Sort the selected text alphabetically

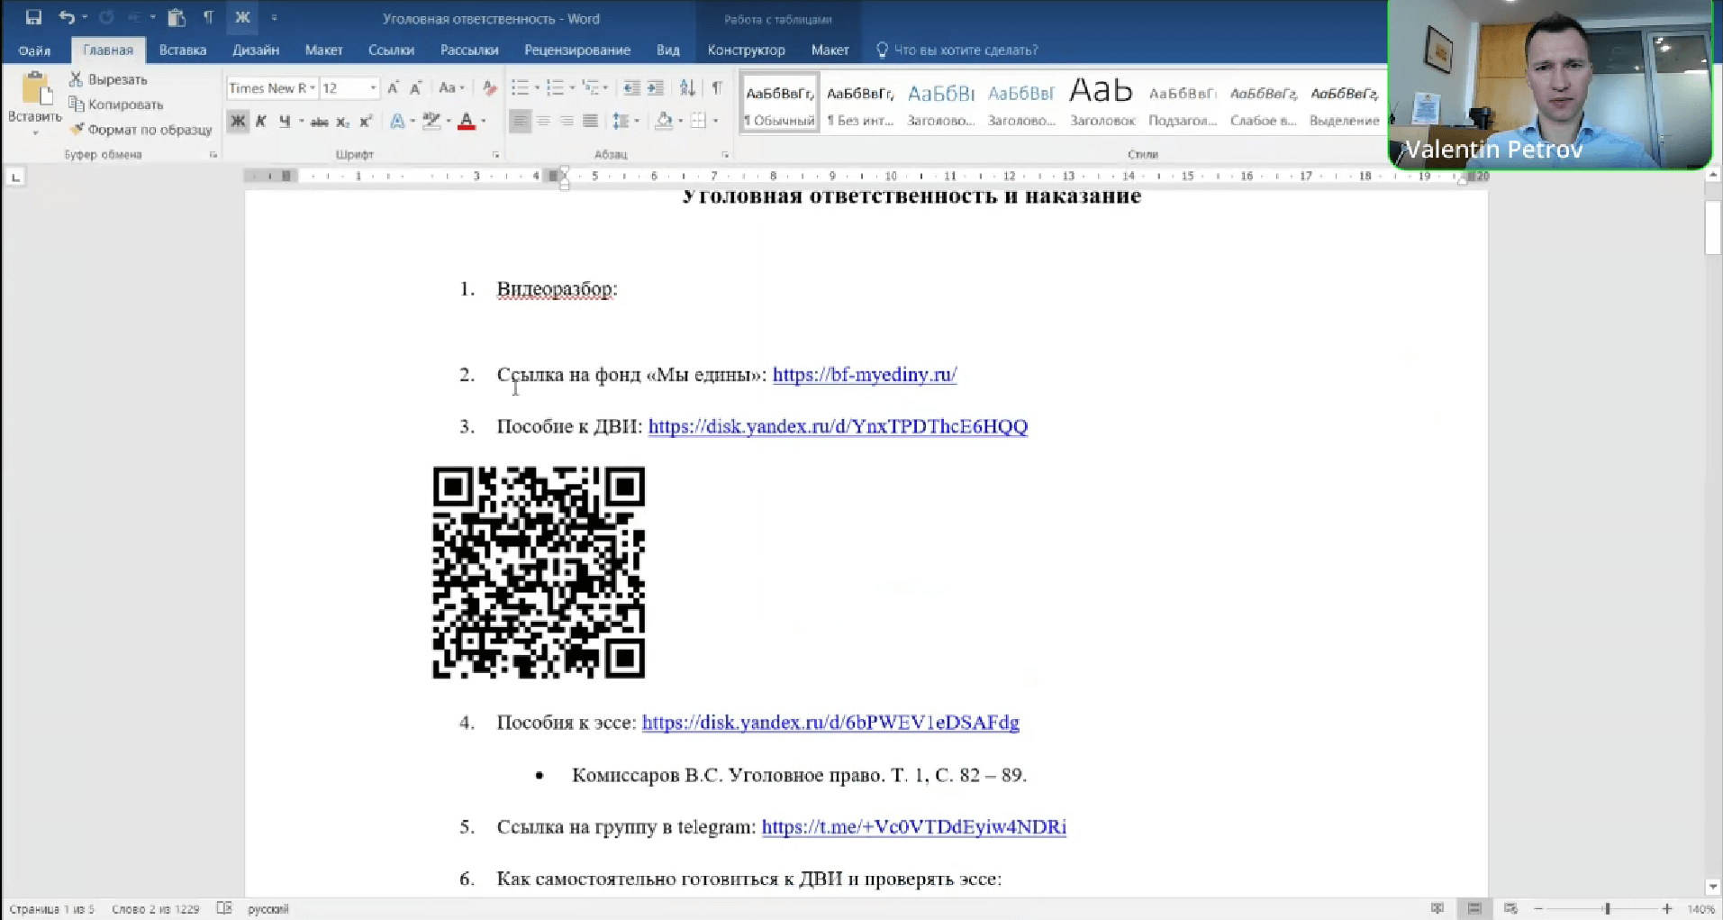[x=687, y=88]
